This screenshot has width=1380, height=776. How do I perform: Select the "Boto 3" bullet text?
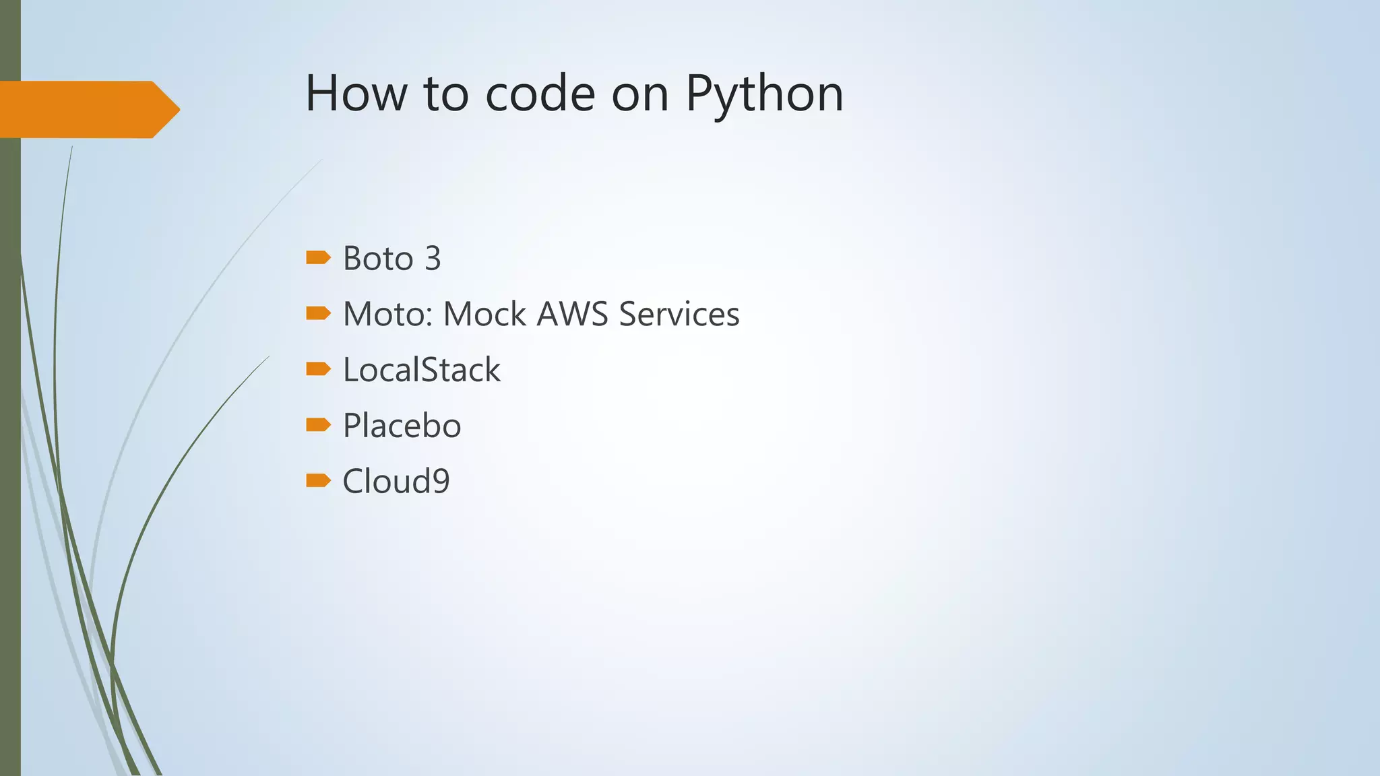tap(391, 258)
